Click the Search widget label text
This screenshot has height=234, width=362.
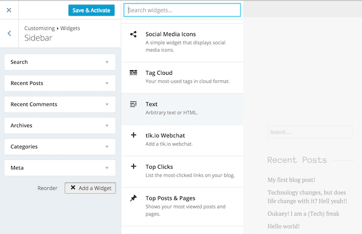click(19, 62)
